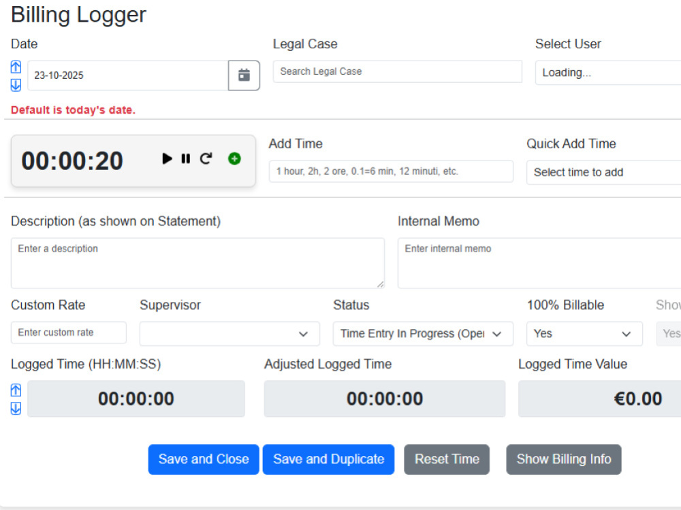Open the Quick Add Time dropdown
The image size is (681, 510).
(603, 173)
